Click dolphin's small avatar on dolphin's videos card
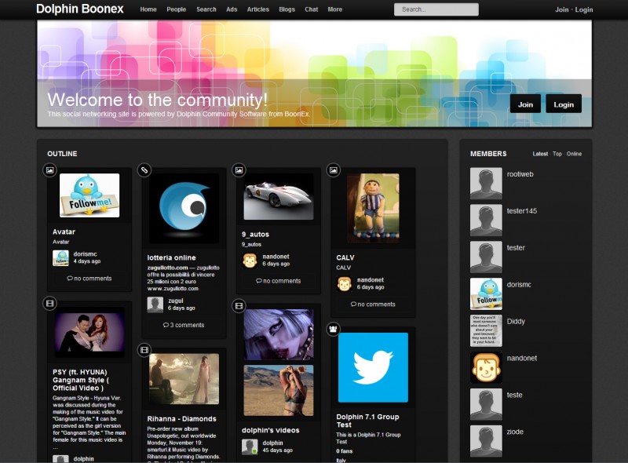 tap(250, 447)
